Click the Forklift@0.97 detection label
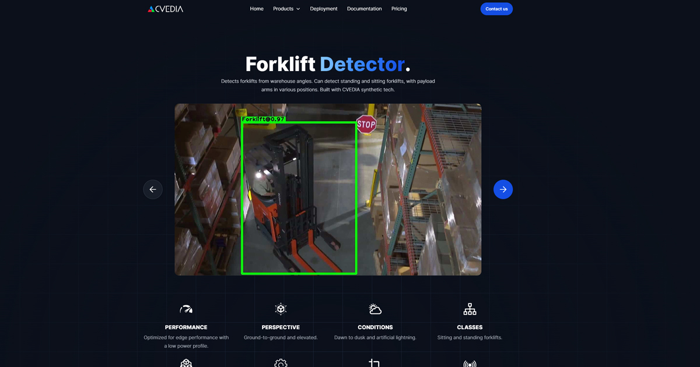The image size is (700, 367). 263,118
